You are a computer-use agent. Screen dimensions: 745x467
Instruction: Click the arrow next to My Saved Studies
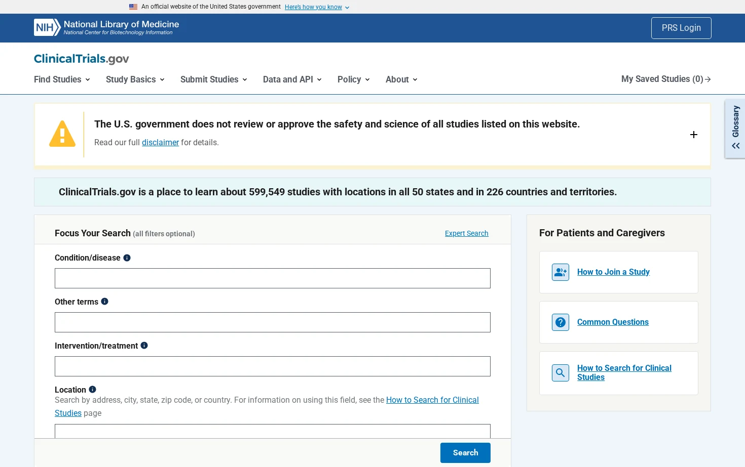[708, 79]
